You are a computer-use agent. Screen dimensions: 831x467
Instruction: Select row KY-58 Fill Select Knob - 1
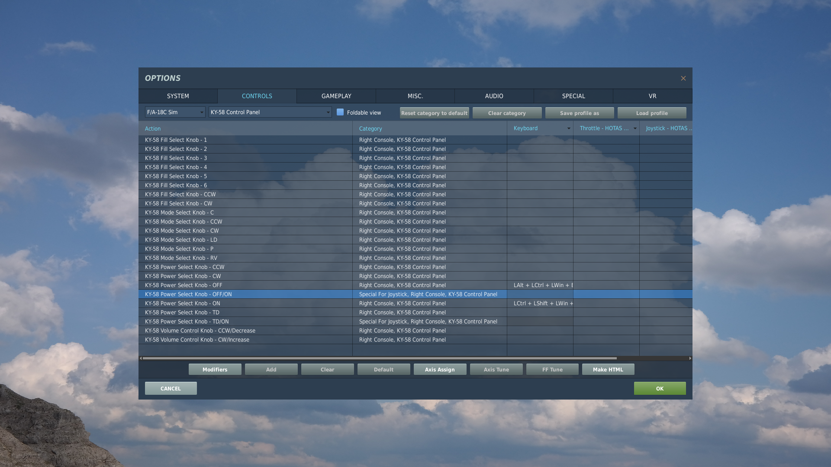pyautogui.click(x=415, y=140)
